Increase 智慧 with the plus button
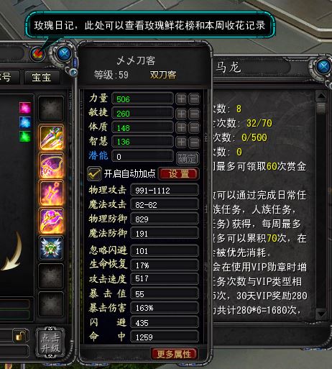The width and height of the screenshot is (332, 369). click(181, 142)
